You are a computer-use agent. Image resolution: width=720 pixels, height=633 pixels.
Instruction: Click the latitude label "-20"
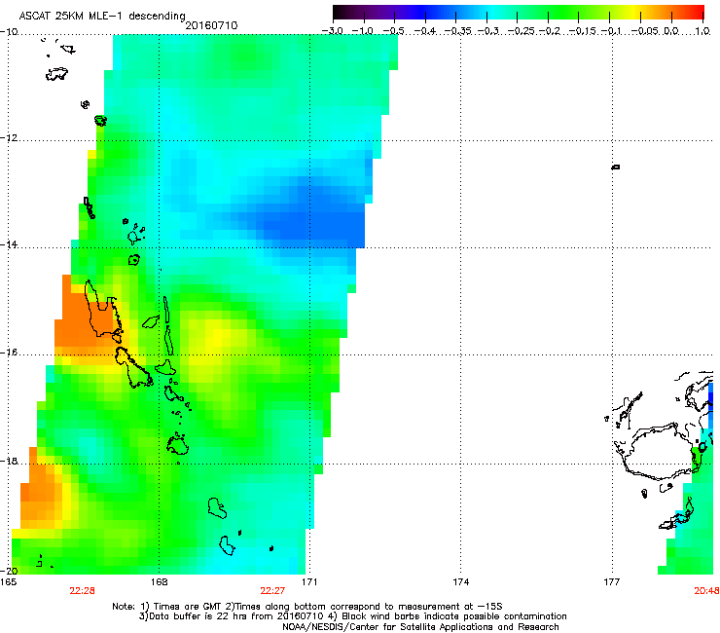point(9,571)
